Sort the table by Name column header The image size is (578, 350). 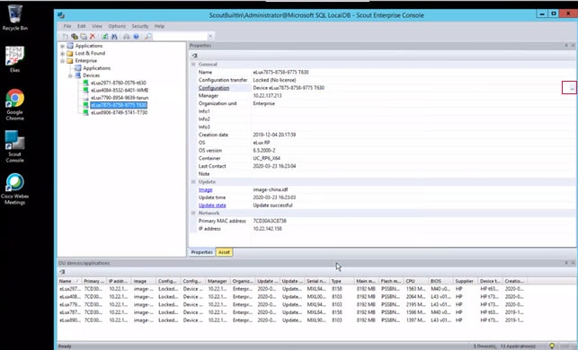click(x=69, y=281)
